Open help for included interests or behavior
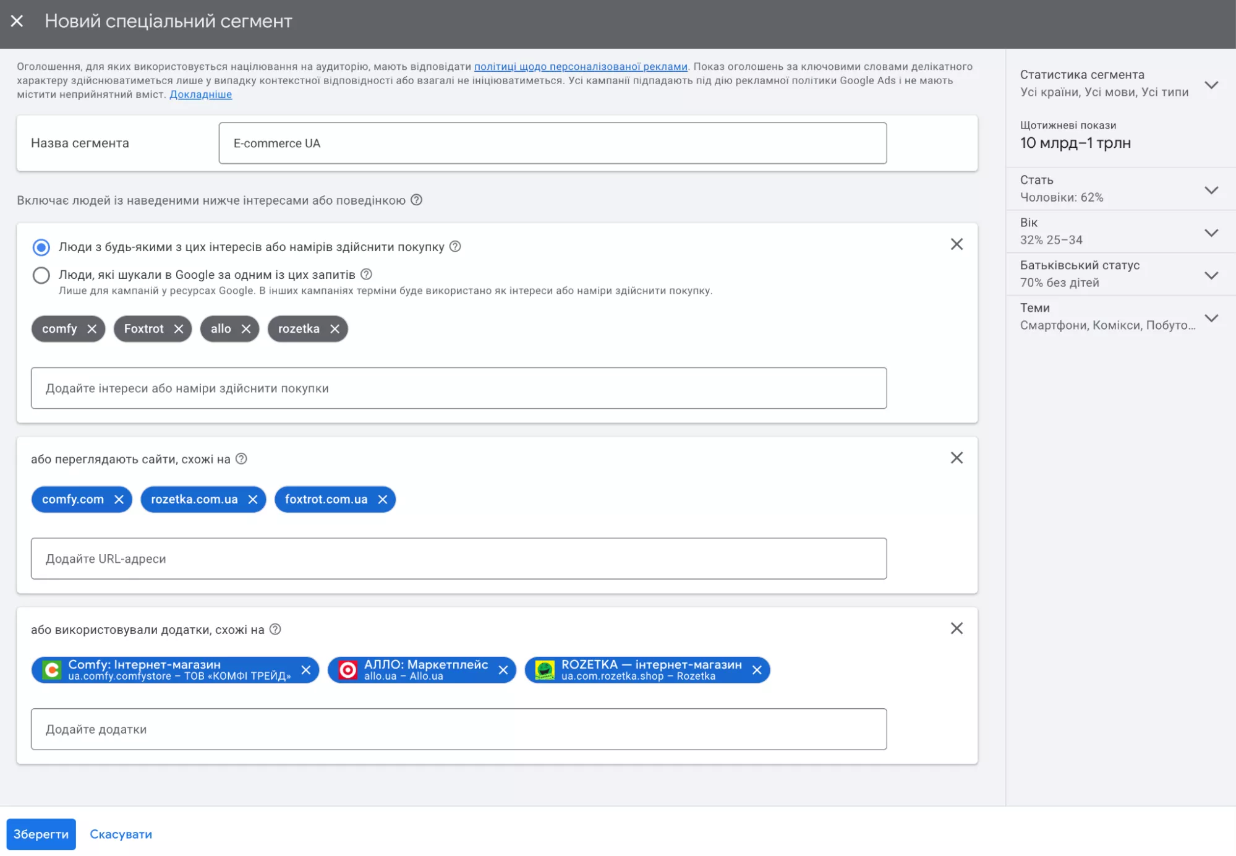 coord(417,200)
